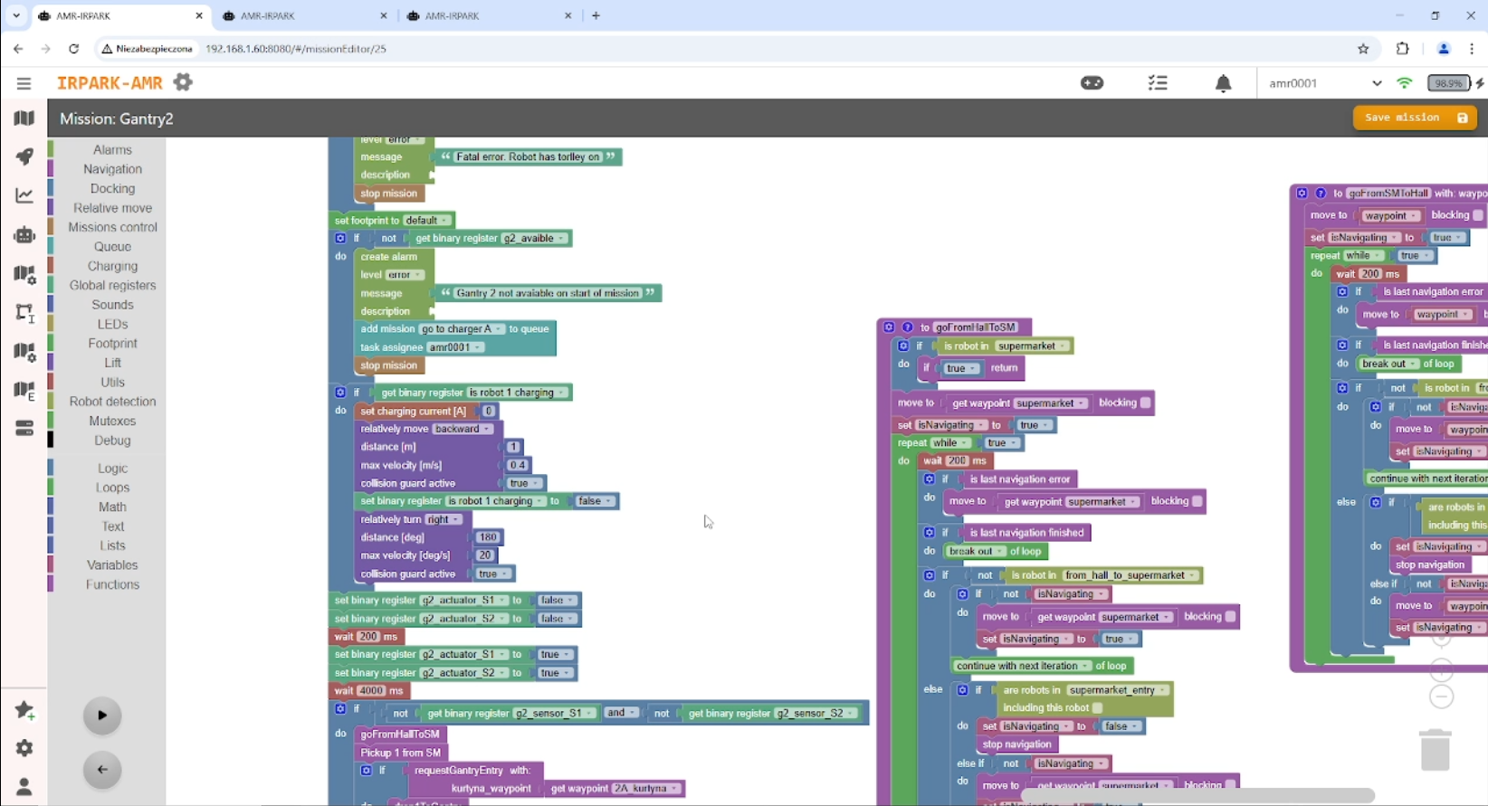Toggle 'including this robot' checkbox
The height and width of the screenshot is (806, 1488).
point(1097,708)
